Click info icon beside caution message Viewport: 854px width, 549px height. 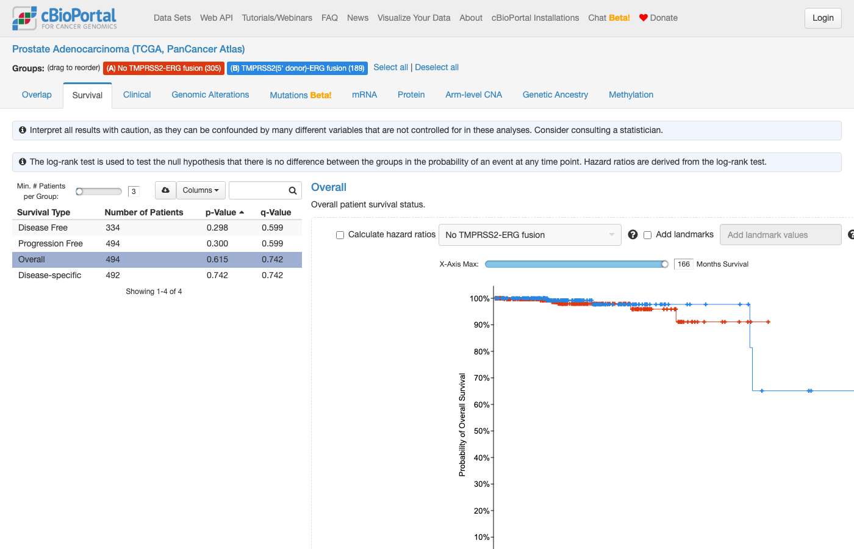[23, 130]
